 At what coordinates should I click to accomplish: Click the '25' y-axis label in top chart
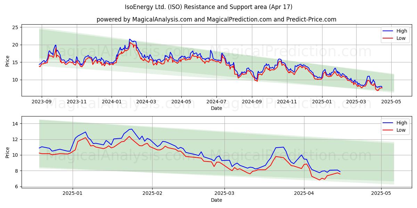click(x=15, y=27)
